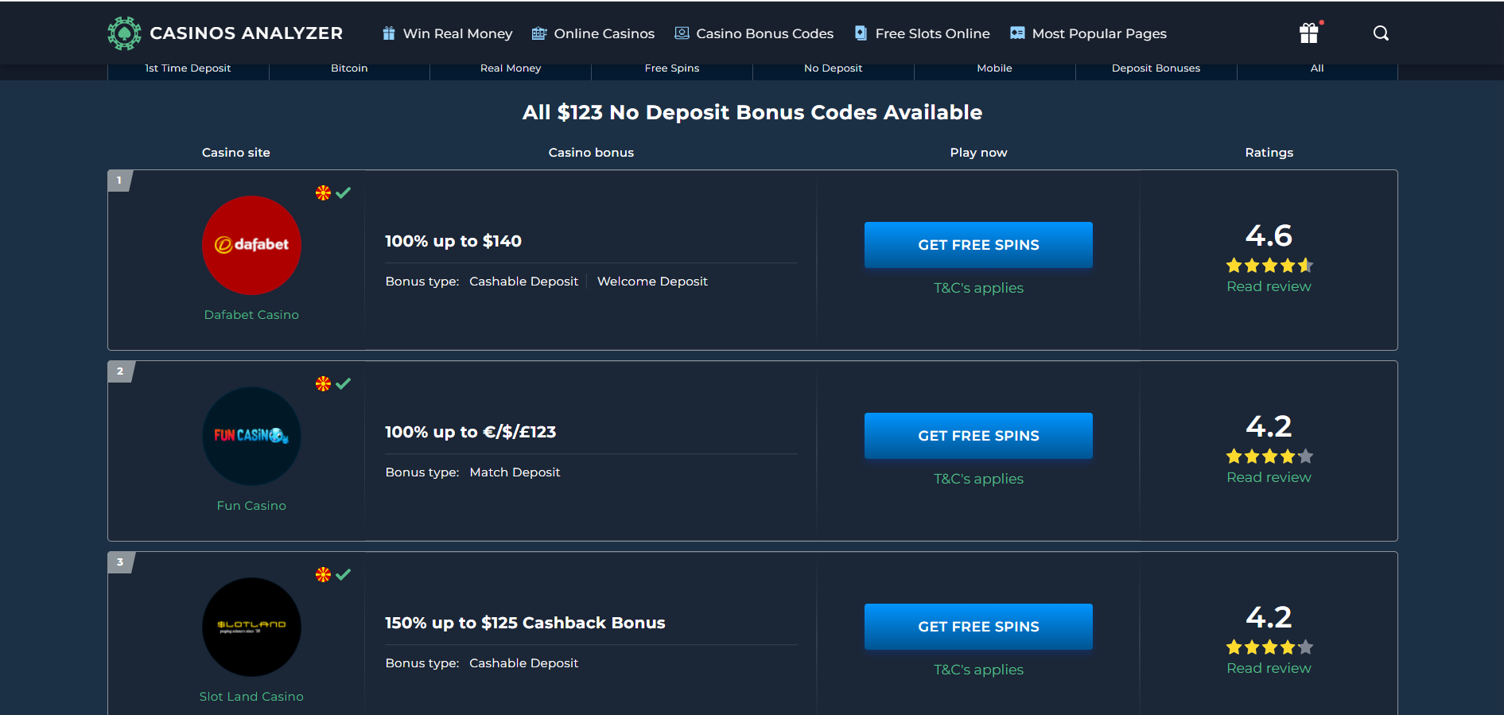Click the star rating of Slot Land Casino
The height and width of the screenshot is (715, 1504).
pyautogui.click(x=1269, y=647)
